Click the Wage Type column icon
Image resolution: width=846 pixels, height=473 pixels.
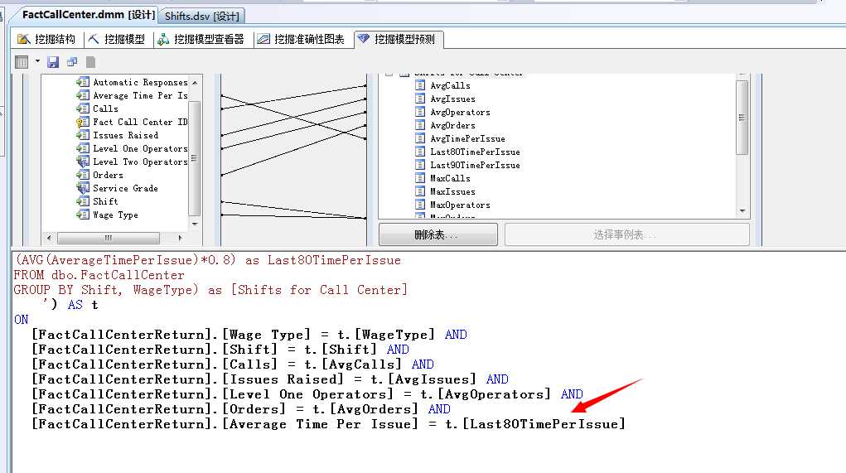(83, 215)
